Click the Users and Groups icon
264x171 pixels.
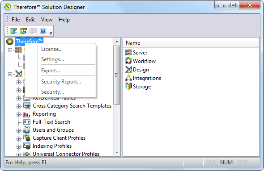[x=27, y=130]
